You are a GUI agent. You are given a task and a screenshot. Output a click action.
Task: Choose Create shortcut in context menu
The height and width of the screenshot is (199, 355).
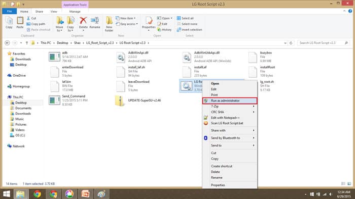click(x=230, y=166)
